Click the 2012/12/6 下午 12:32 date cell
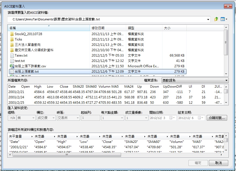 (x=108, y=61)
